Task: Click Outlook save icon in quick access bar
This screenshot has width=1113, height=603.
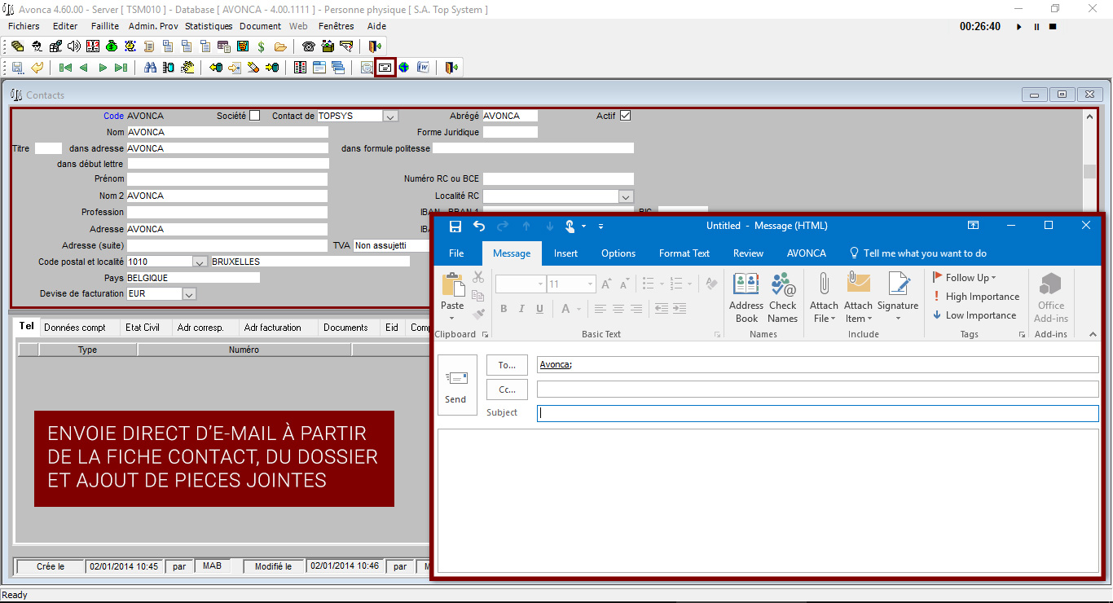Action: (x=455, y=226)
